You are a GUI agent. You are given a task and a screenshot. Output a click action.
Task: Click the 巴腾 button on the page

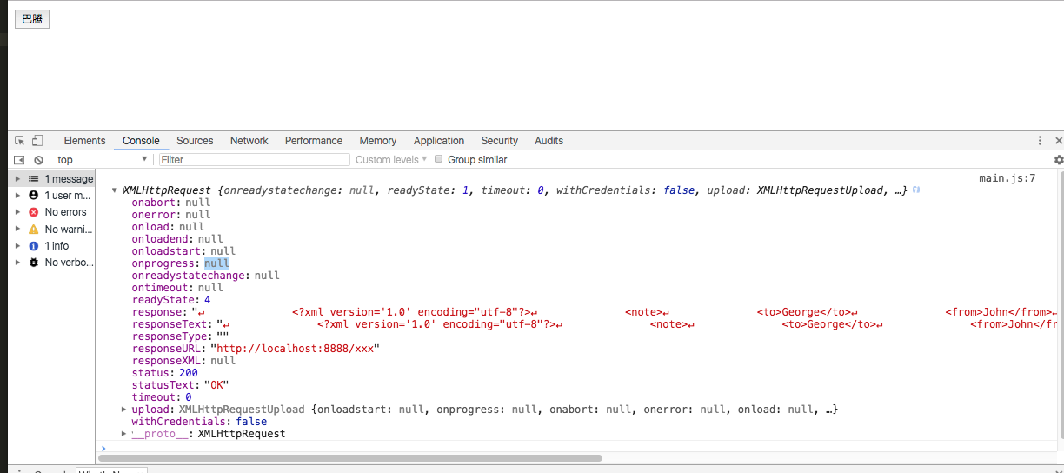[x=32, y=18]
